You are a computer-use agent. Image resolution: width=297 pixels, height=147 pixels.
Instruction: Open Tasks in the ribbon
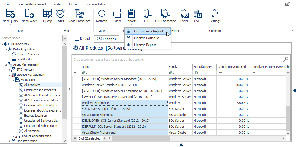point(60,14)
